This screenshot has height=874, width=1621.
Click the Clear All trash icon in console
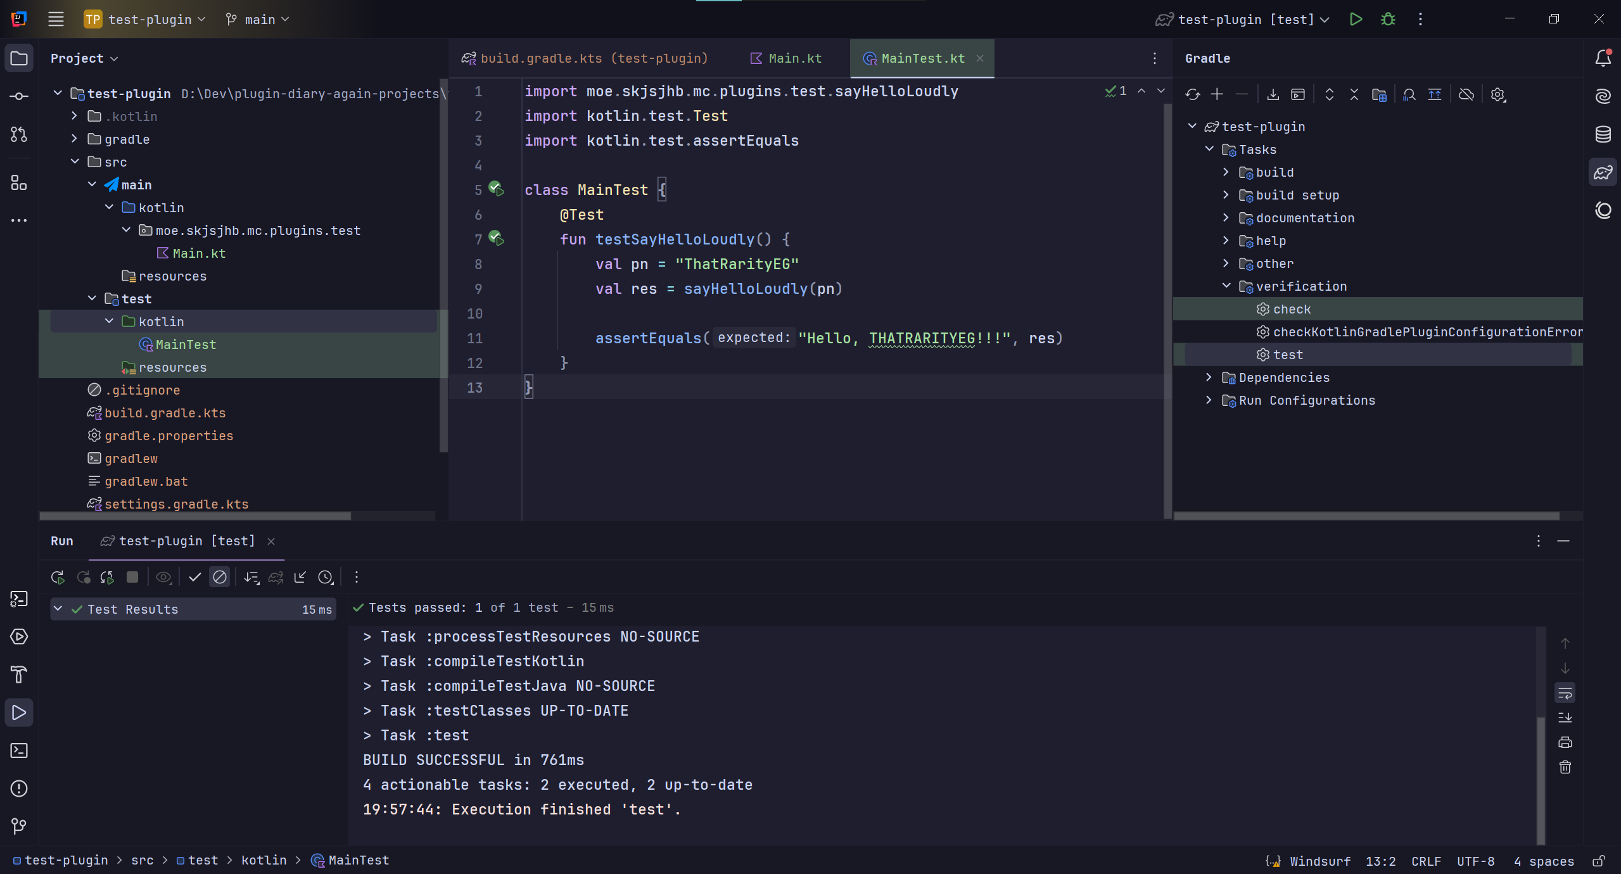click(x=1565, y=768)
